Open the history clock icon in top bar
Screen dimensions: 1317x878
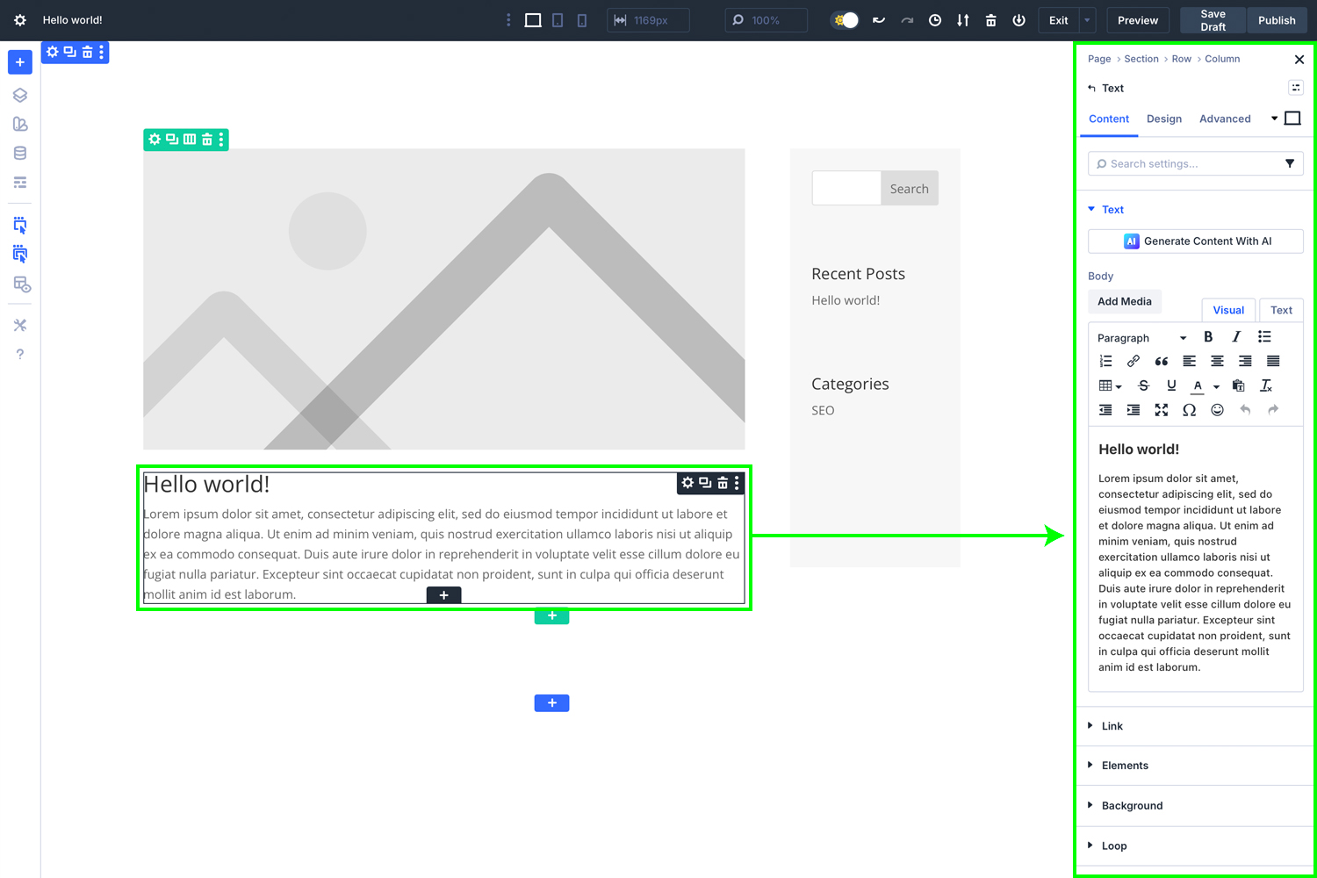[x=934, y=19]
